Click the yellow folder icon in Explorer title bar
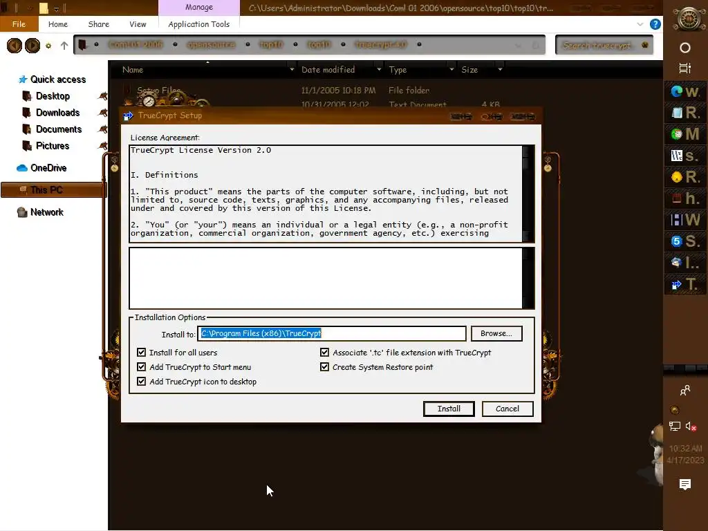The height and width of the screenshot is (531, 708). [44, 8]
